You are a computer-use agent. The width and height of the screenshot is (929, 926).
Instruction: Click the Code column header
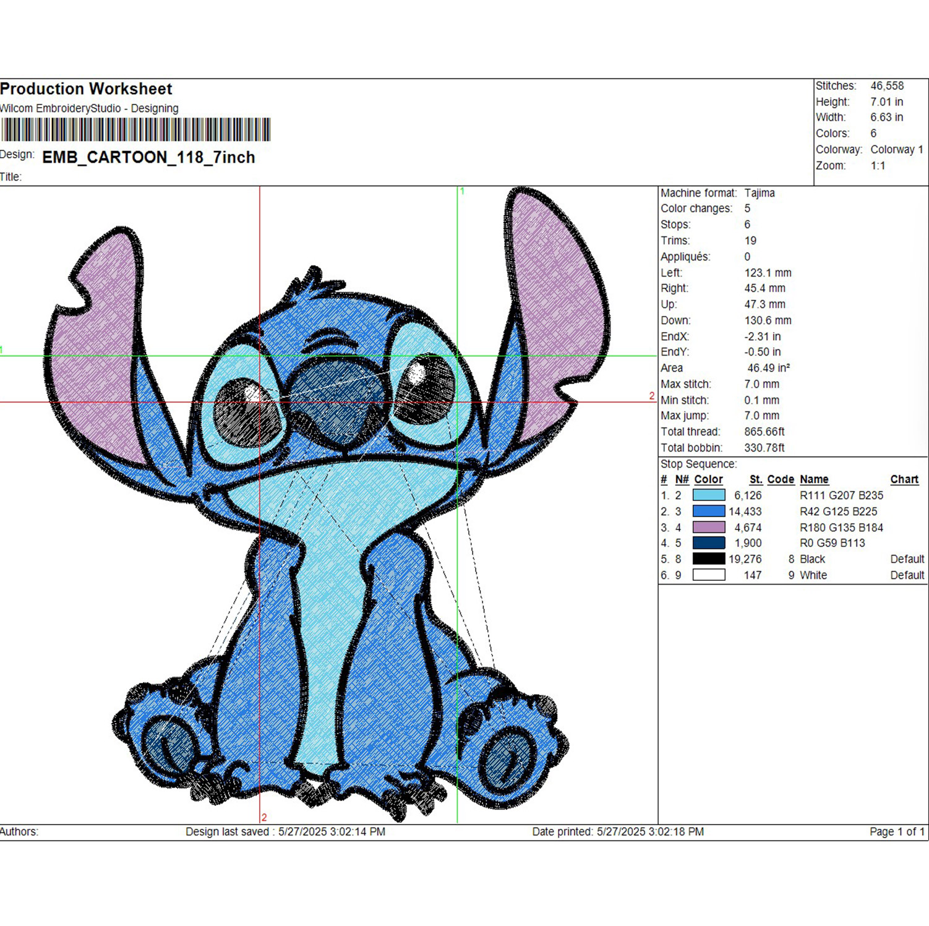click(781, 479)
